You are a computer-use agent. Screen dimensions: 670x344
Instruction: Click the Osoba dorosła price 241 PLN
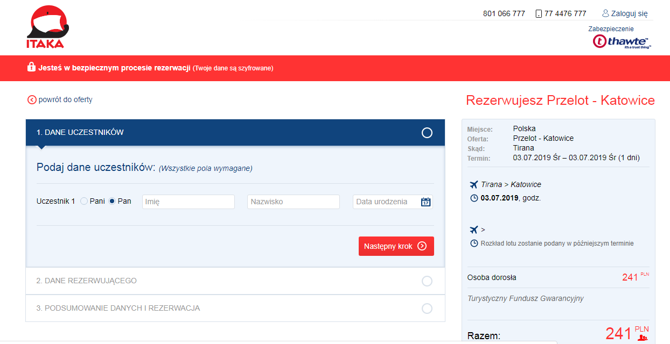click(x=636, y=277)
